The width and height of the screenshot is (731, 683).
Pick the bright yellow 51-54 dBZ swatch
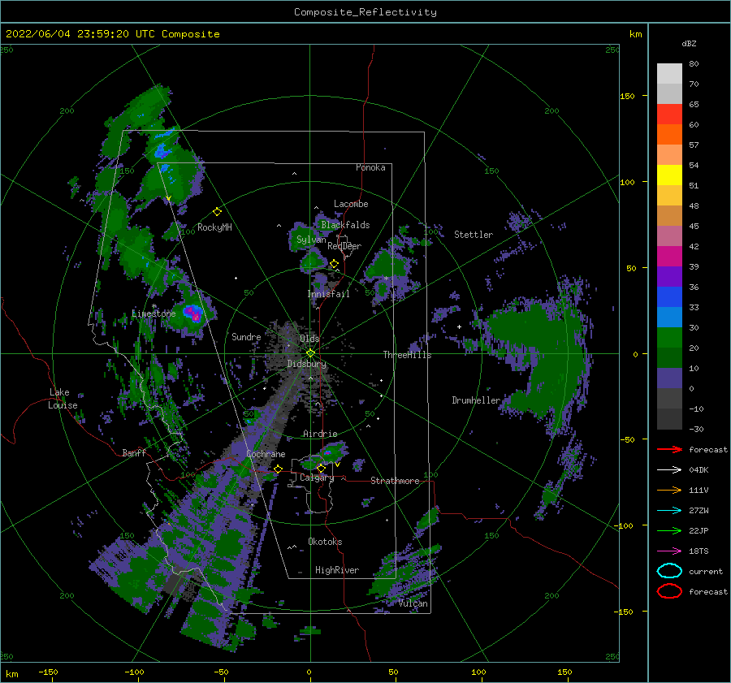coord(669,175)
